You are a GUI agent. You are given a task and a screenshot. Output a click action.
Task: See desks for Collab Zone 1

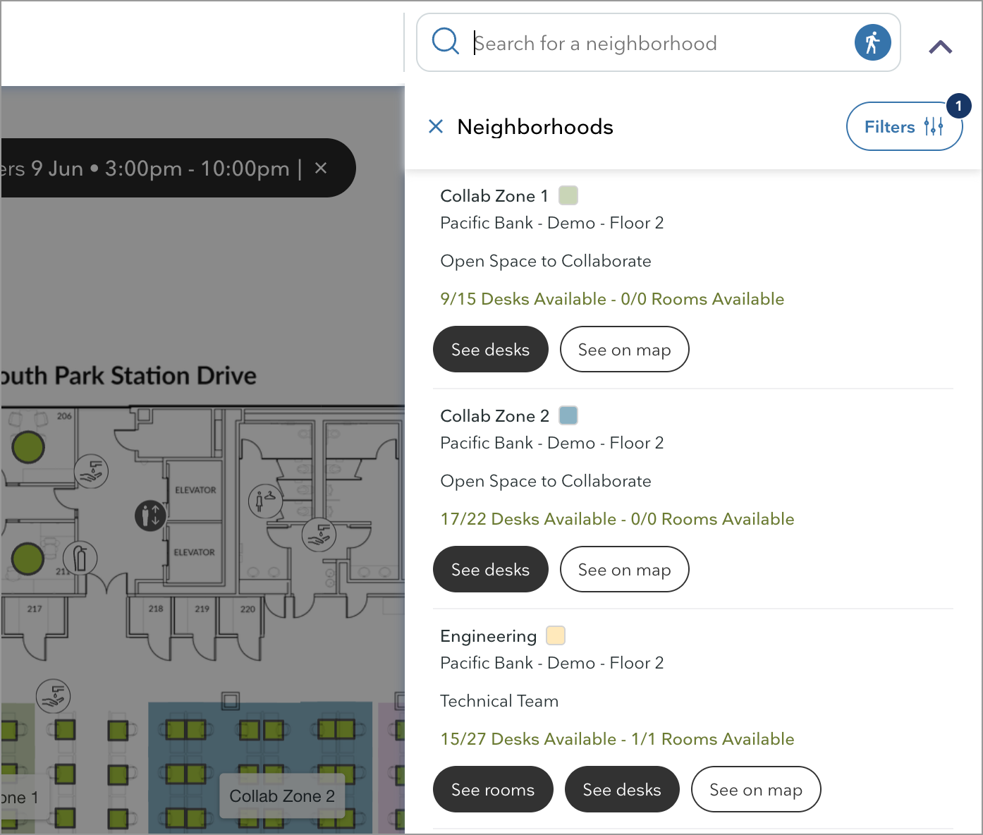[490, 349]
